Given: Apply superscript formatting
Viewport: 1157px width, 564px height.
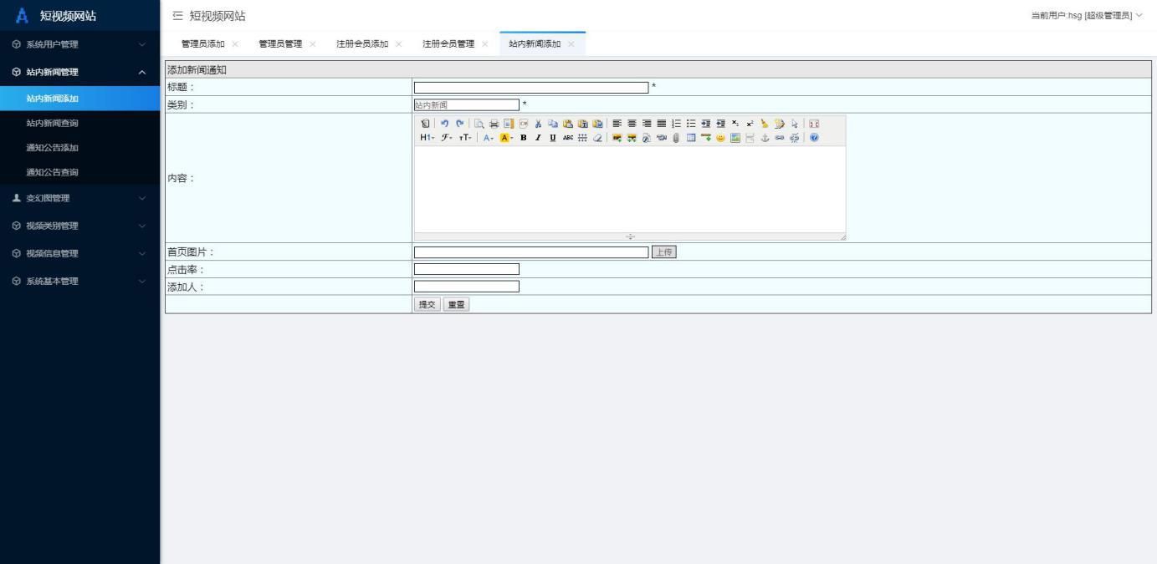Looking at the screenshot, I should pyautogui.click(x=750, y=124).
